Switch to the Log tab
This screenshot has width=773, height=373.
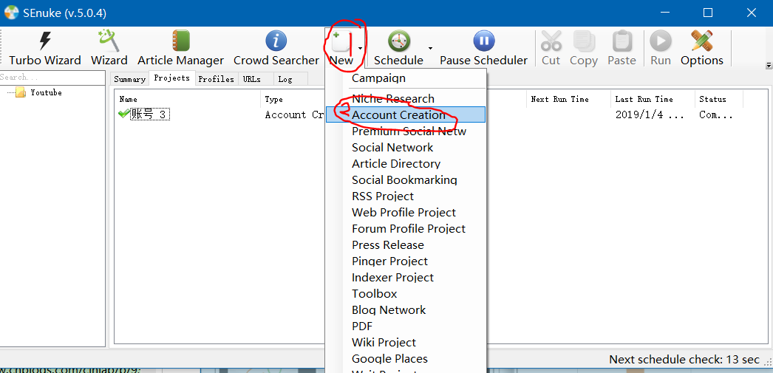pyautogui.click(x=285, y=79)
